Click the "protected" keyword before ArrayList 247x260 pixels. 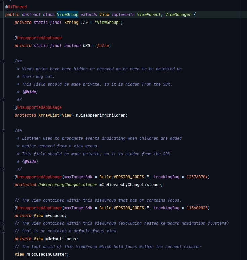tap(26, 115)
